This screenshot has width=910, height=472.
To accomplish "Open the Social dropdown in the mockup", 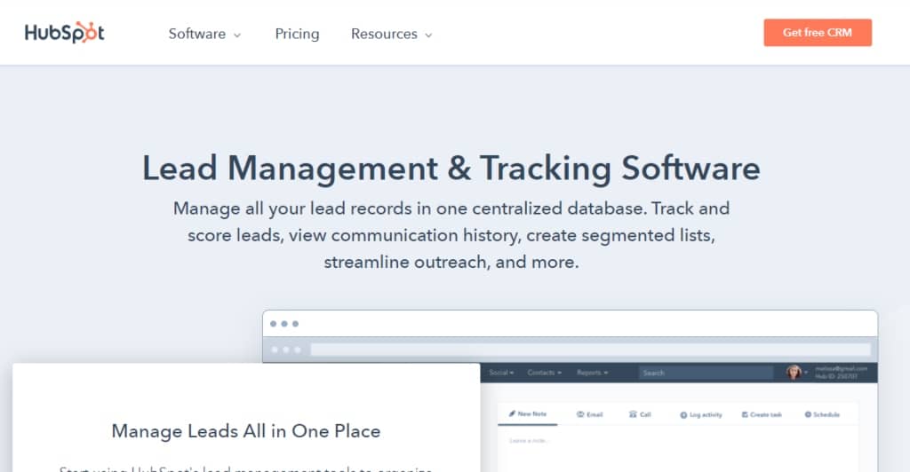I will 501,373.
